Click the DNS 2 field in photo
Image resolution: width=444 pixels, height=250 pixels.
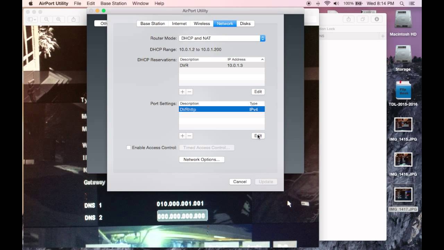click(x=182, y=216)
